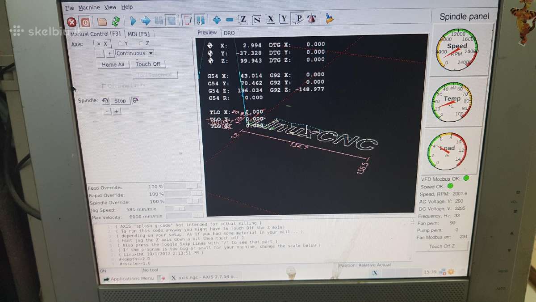Click the VFD Modbus OK indicator LED
Image resolution: width=536 pixels, height=302 pixels.
point(466,178)
